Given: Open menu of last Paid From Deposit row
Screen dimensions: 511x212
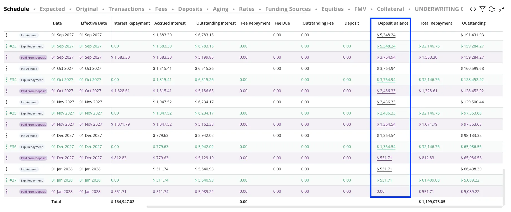Looking at the screenshot, I should [7, 191].
